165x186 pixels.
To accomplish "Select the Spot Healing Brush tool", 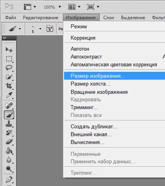I will [x=9, y=106].
